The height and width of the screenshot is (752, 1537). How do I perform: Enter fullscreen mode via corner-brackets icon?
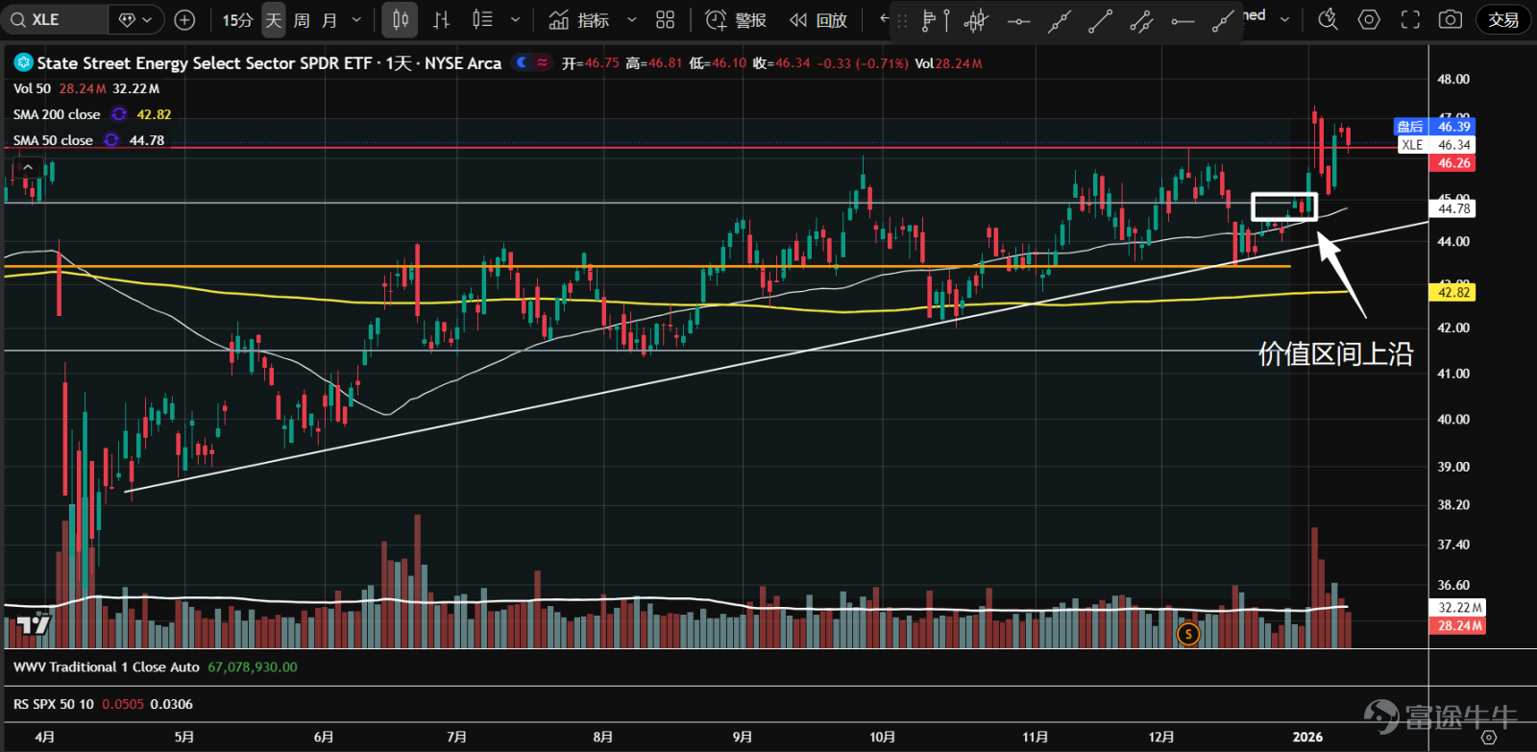(x=1410, y=19)
